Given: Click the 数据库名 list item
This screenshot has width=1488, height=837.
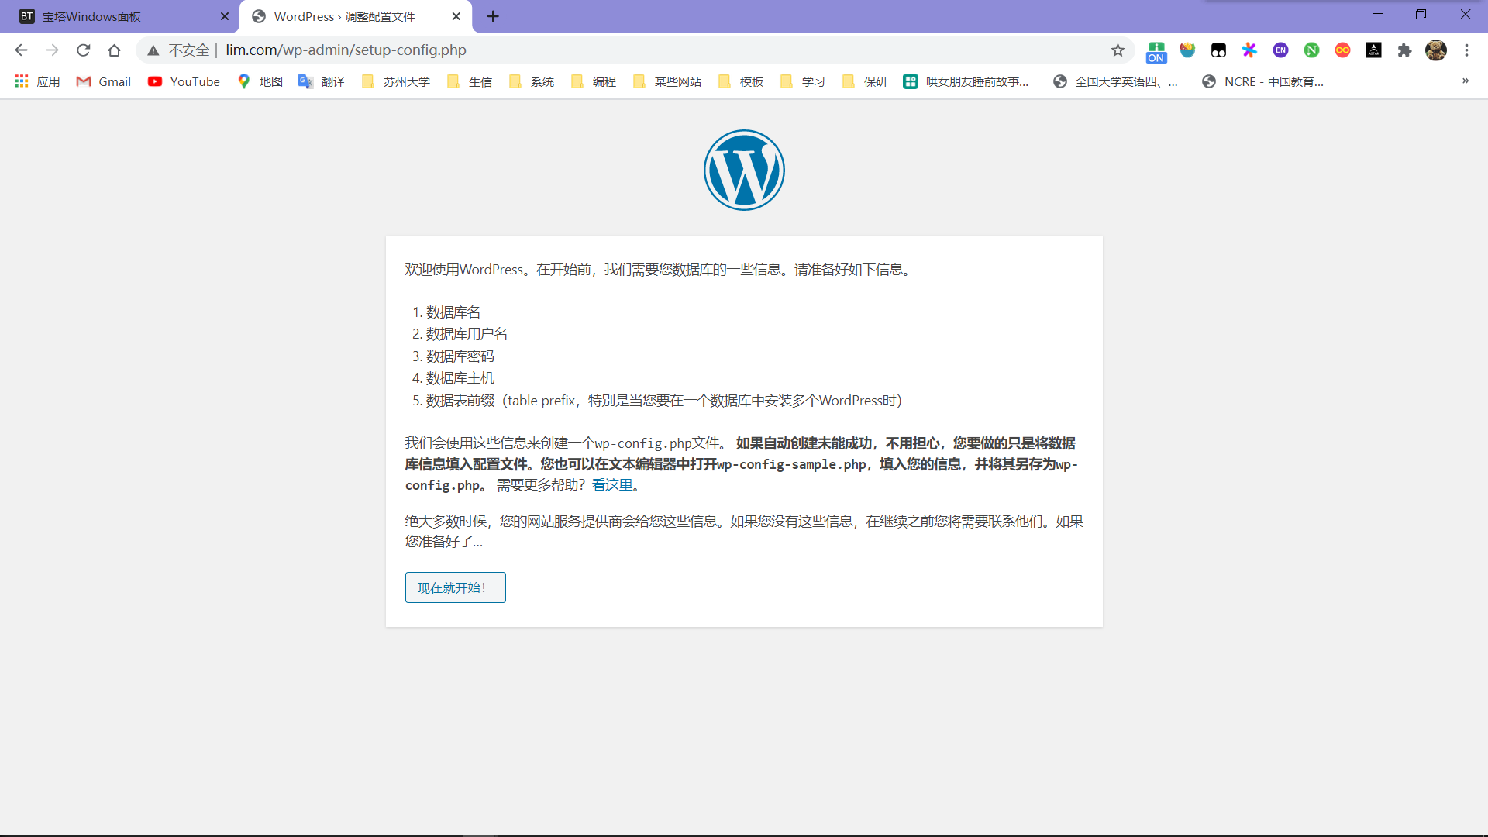Looking at the screenshot, I should 453,312.
